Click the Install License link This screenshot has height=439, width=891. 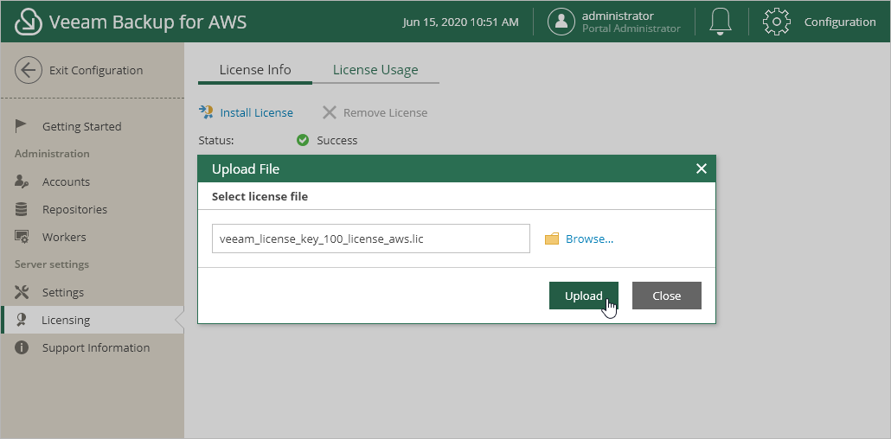pyautogui.click(x=256, y=112)
